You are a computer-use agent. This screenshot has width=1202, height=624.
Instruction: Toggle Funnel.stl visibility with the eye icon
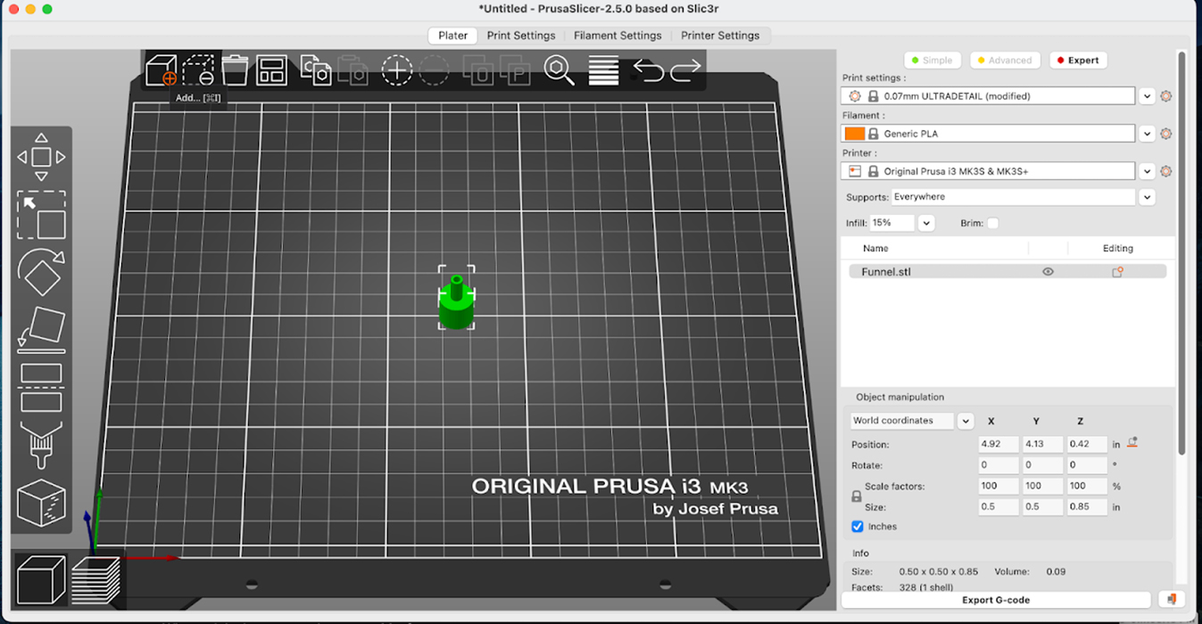point(1048,271)
